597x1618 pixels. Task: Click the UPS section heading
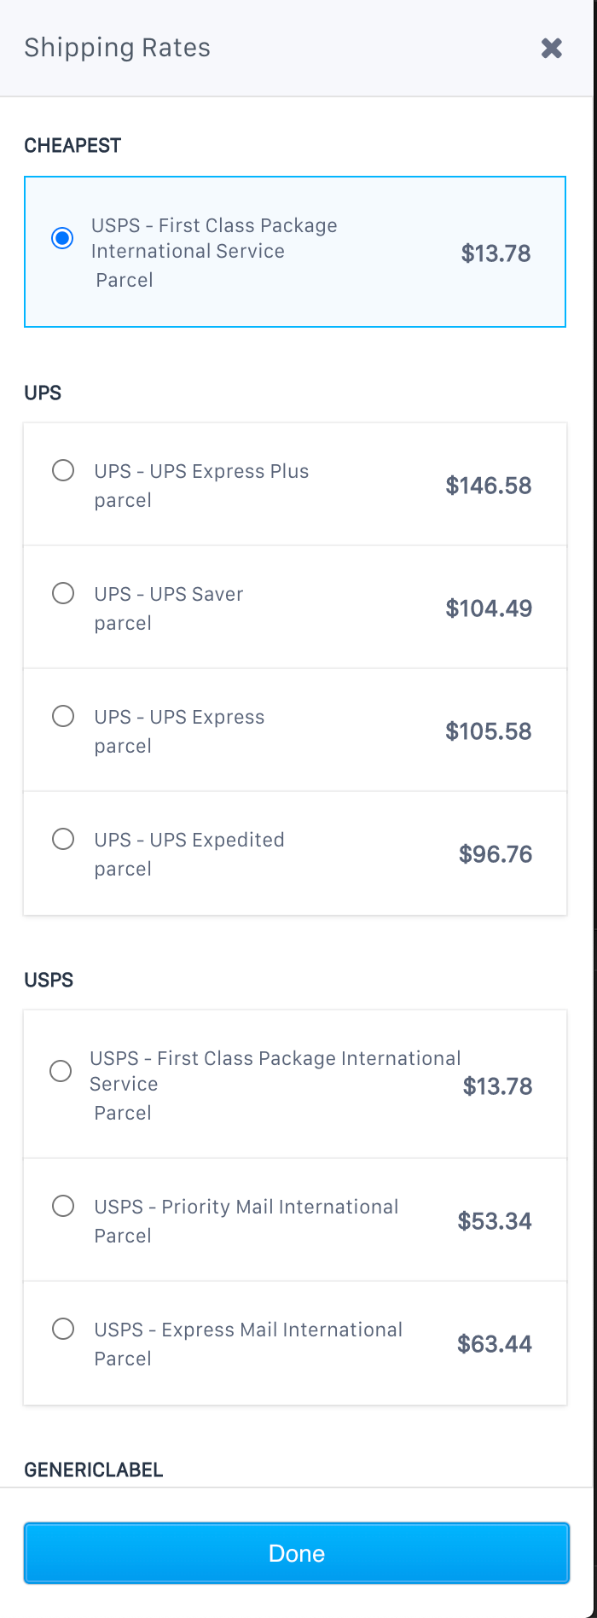(43, 393)
